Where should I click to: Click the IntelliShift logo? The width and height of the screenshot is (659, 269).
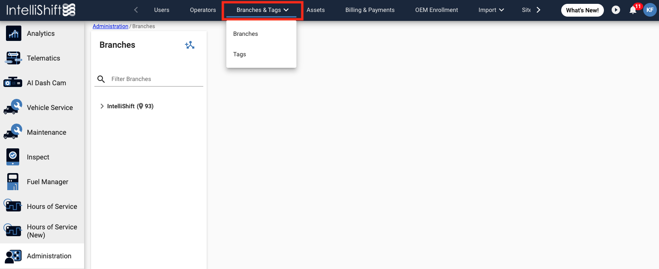click(x=41, y=10)
